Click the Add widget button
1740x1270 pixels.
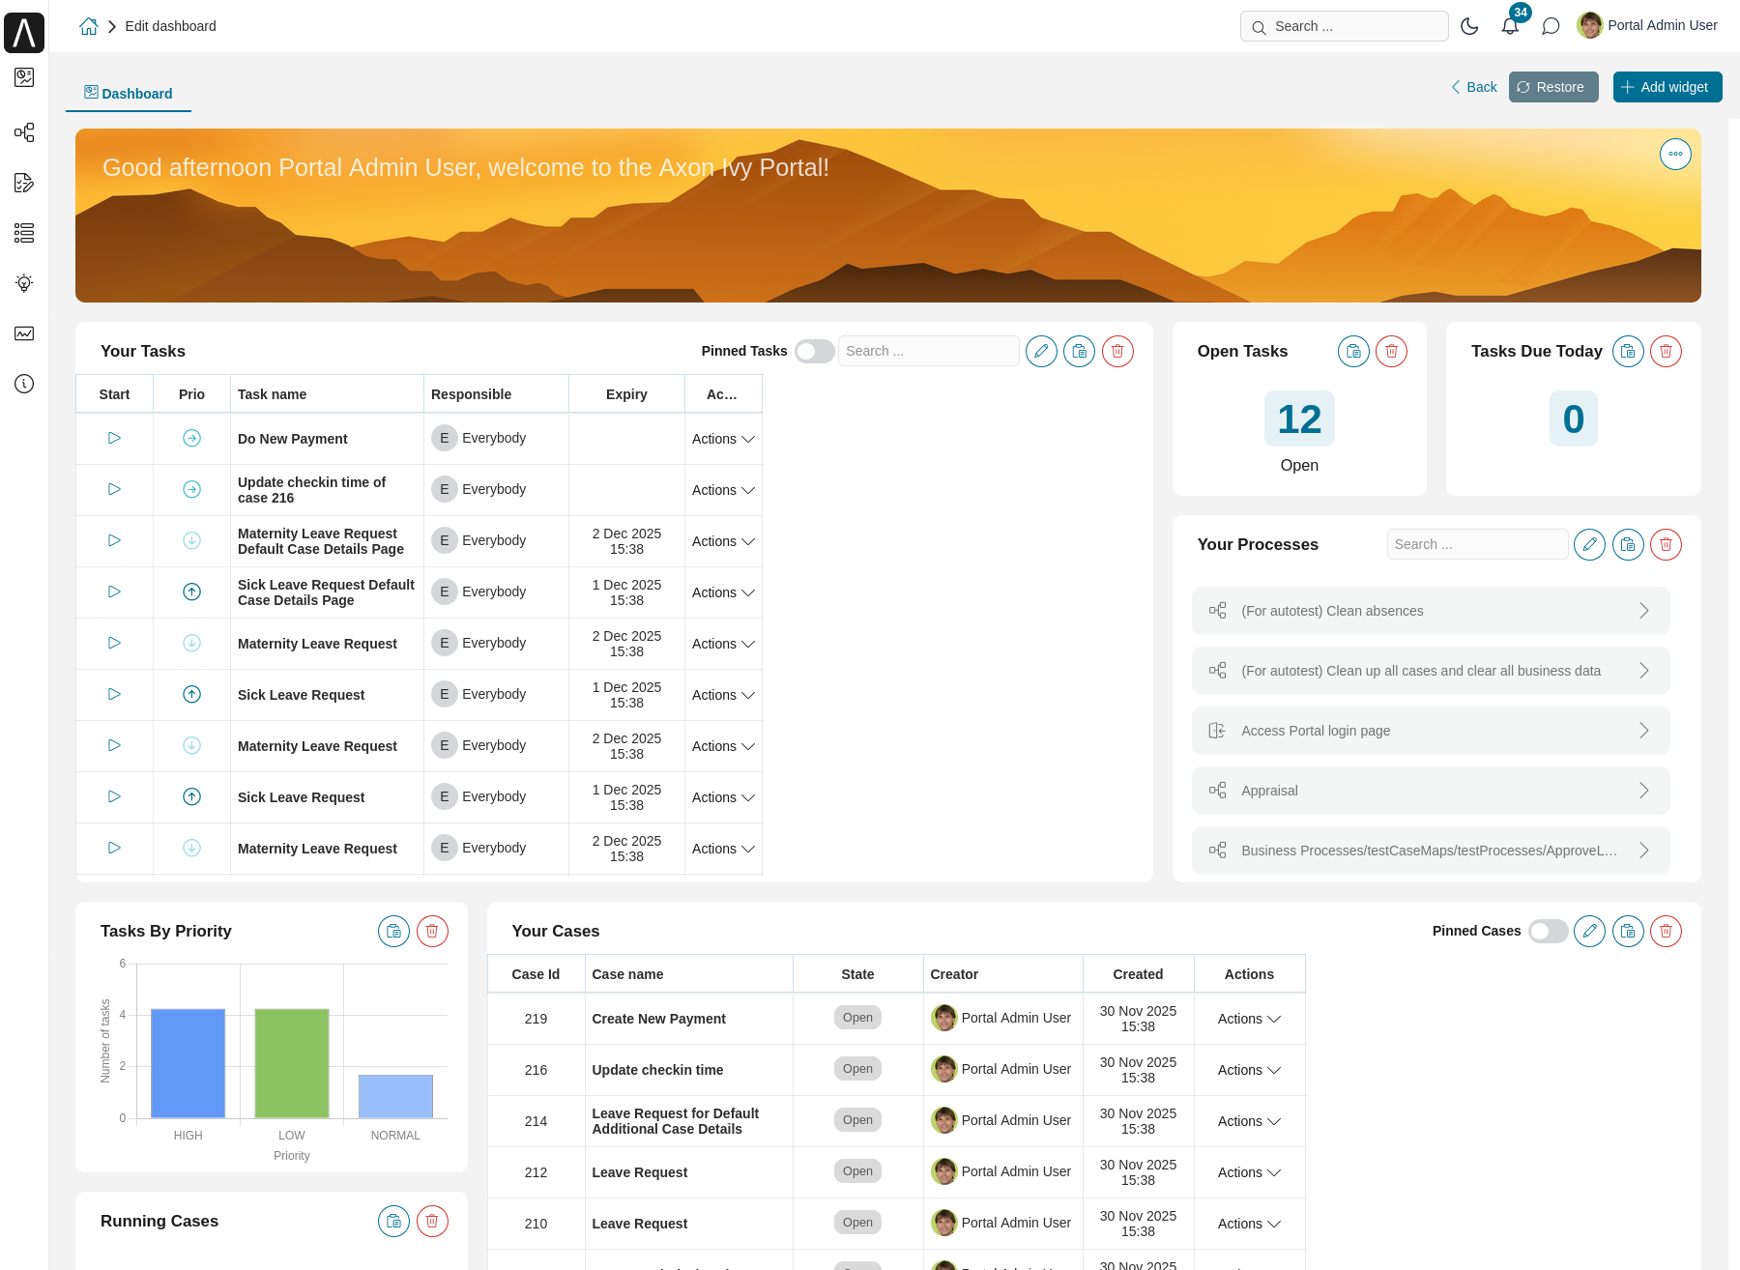[1667, 87]
